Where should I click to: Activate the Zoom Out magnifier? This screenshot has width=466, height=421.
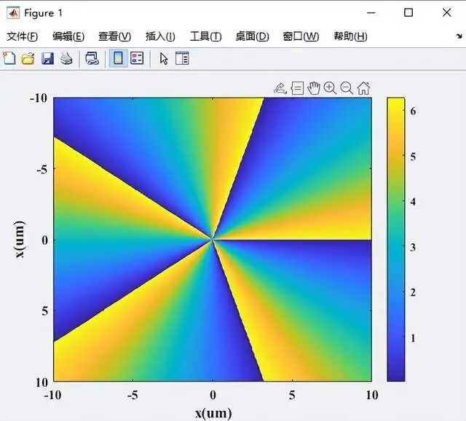(347, 88)
